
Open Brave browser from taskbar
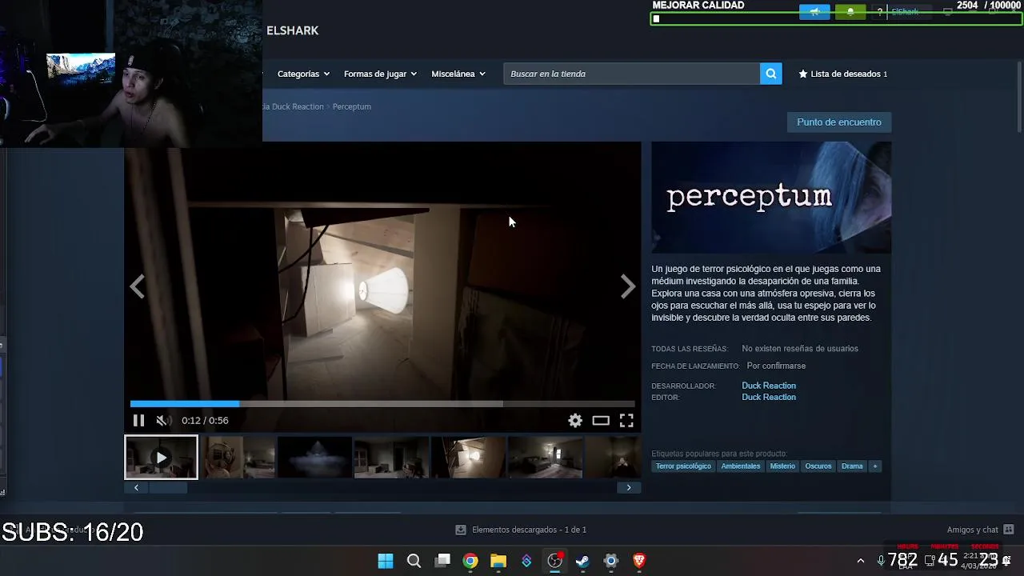coord(639,561)
